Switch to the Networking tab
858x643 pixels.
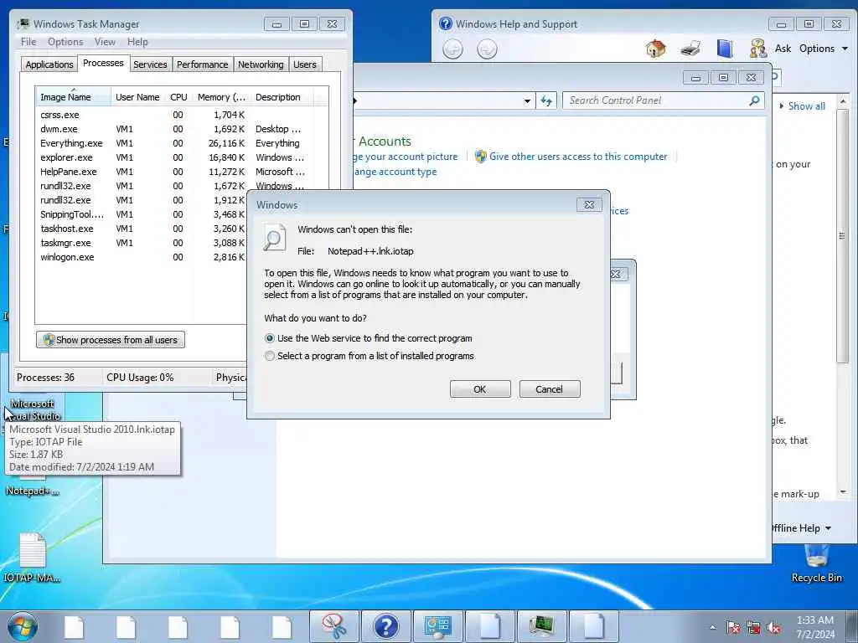point(261,64)
